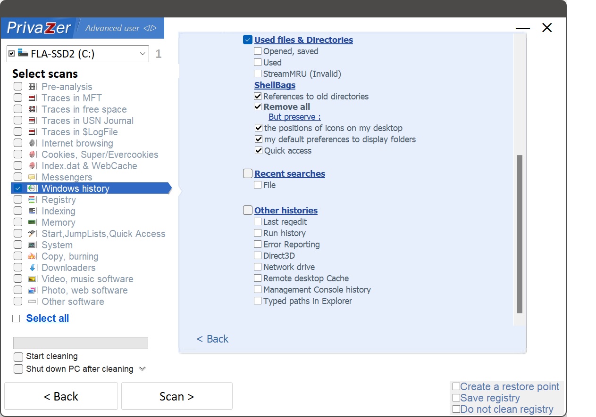Tick the Create a restore point checkbox

(x=456, y=387)
